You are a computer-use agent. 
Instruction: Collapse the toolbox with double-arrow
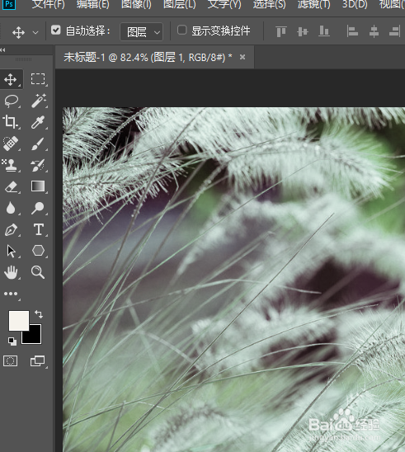point(2,50)
